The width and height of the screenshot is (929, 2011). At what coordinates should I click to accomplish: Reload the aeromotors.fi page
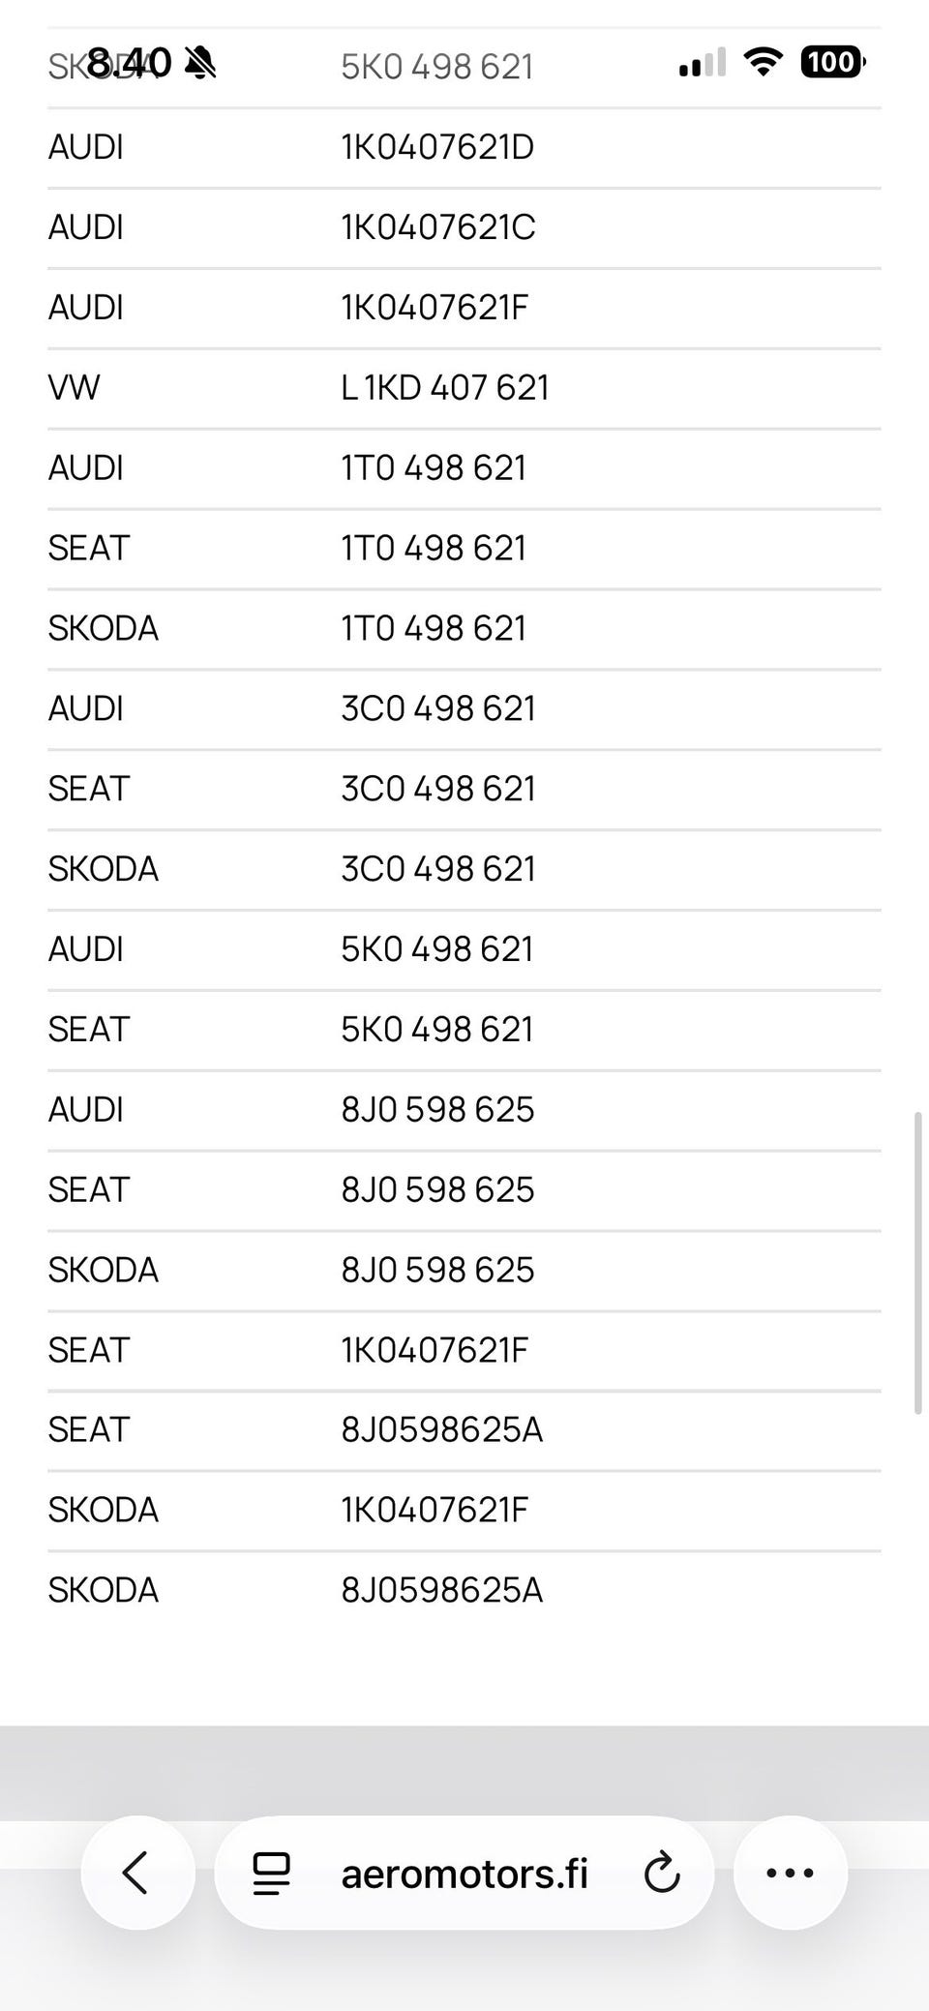662,1873
